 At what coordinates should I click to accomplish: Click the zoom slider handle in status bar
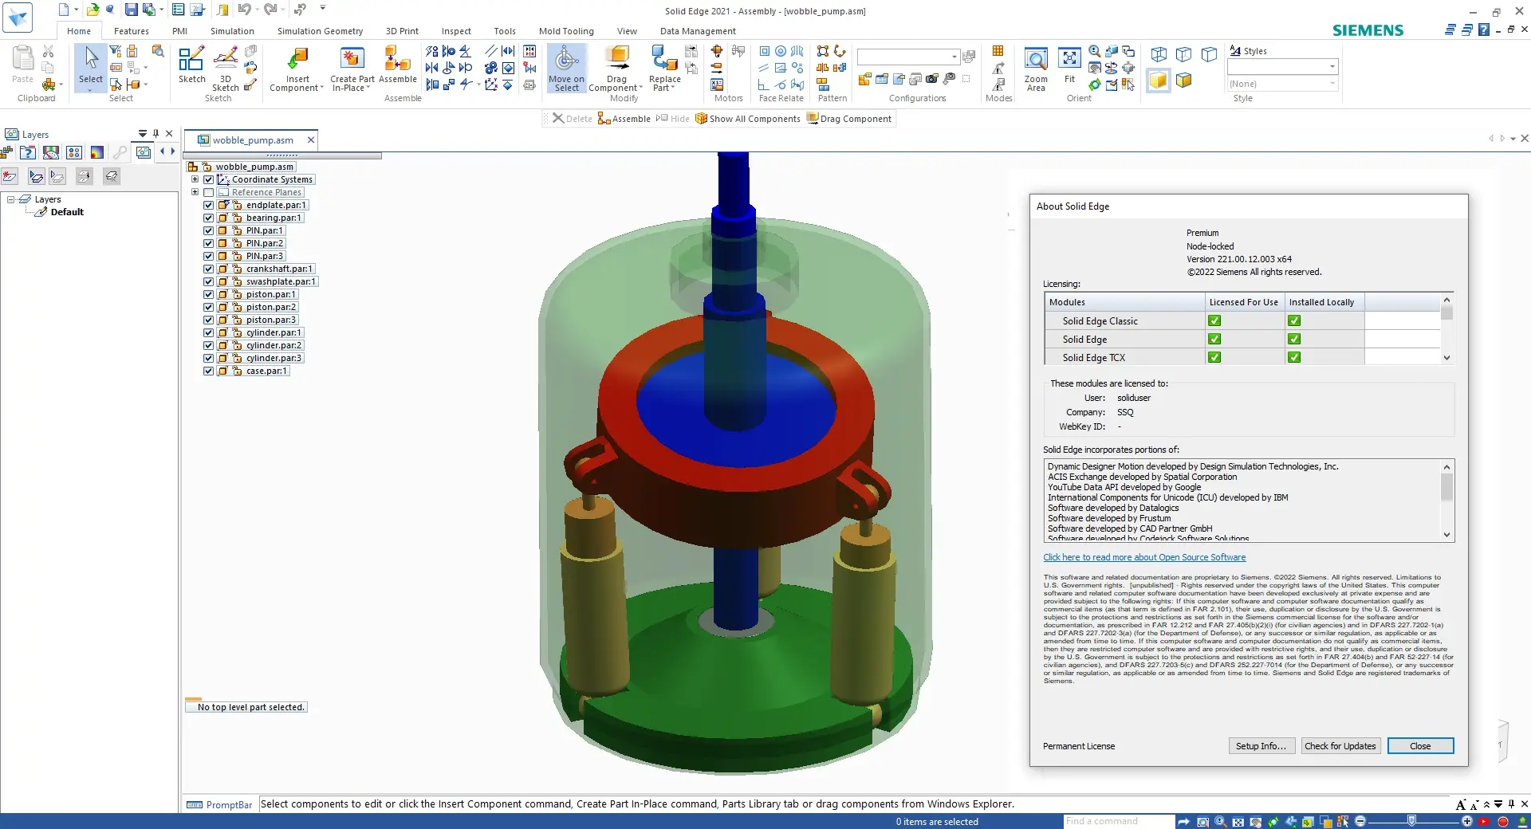(x=1411, y=821)
